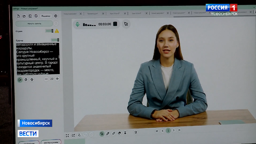This screenshot has width=256, height=144.
Task: Increase teleprompter speed with the plus button
Action: pos(57,79)
